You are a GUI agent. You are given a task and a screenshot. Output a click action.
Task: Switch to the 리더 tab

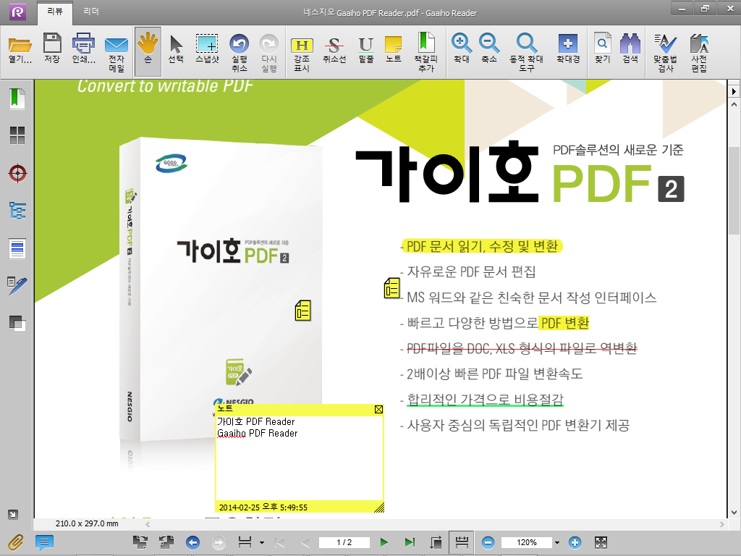point(91,12)
